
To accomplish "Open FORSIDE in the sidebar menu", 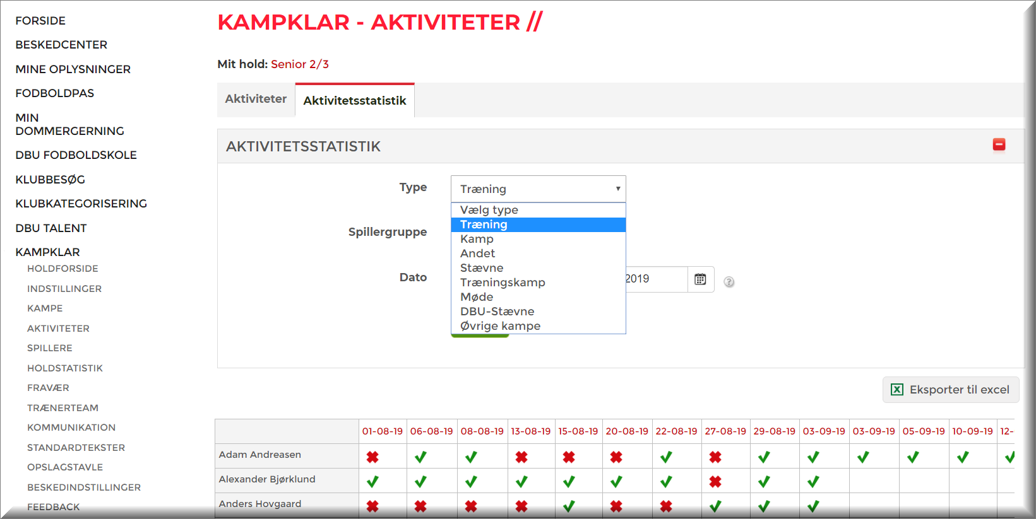I will tap(40, 21).
